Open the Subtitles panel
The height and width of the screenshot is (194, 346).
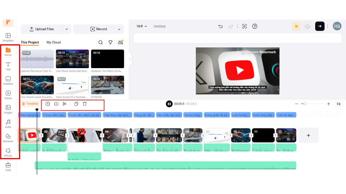[x=8, y=80]
